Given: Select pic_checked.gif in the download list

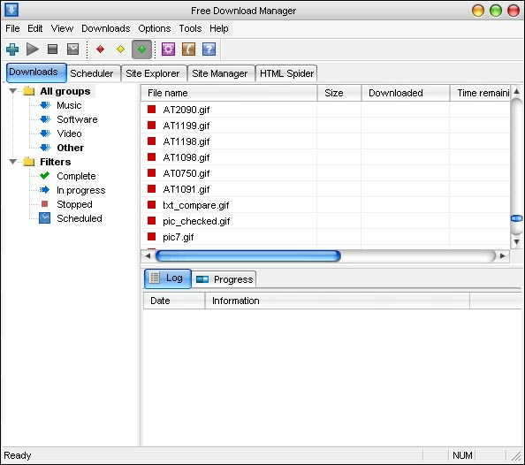Looking at the screenshot, I should (196, 221).
